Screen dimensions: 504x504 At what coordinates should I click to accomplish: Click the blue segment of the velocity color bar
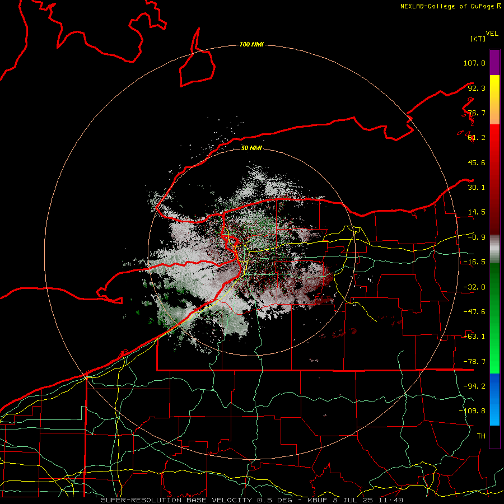click(494, 399)
